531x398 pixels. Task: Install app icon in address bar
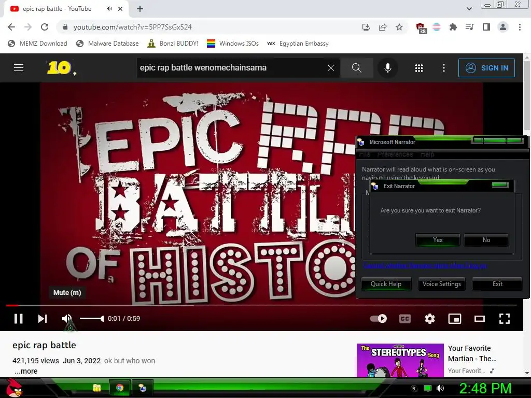point(366,27)
